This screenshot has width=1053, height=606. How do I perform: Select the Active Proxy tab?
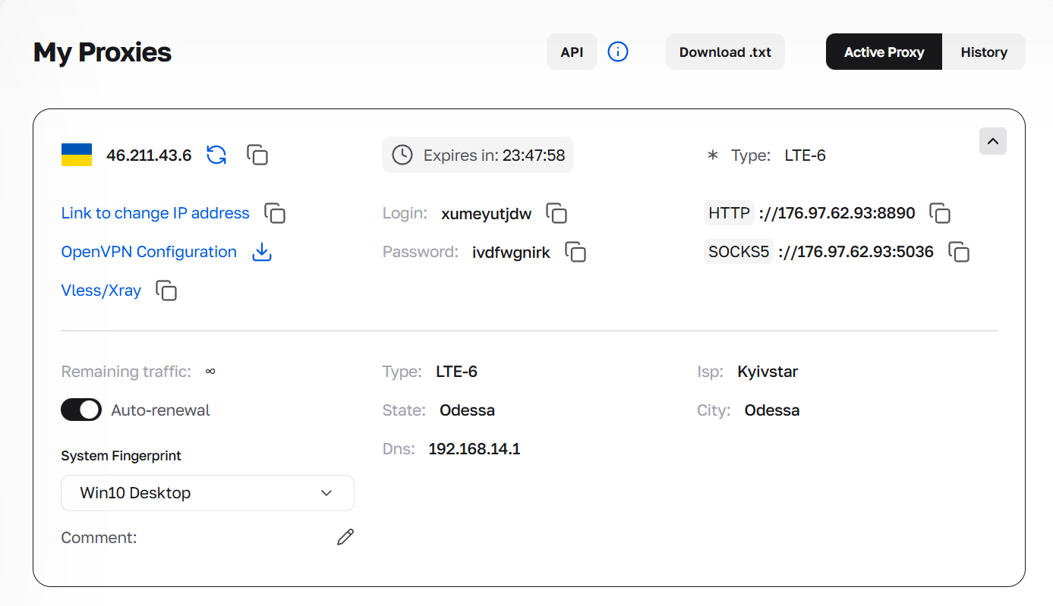[884, 52]
